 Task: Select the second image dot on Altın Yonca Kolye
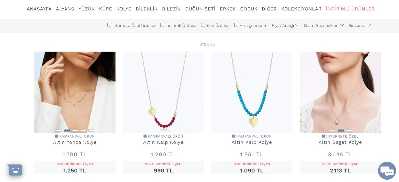point(67,130)
